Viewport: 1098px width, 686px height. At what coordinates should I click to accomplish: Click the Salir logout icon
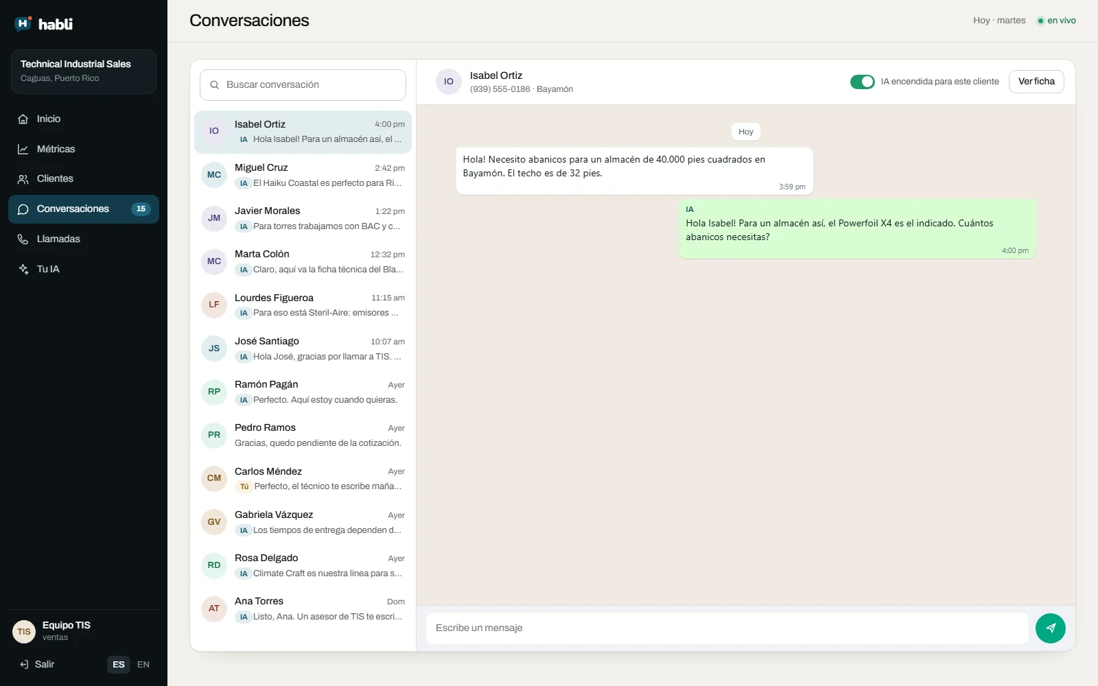point(24,664)
